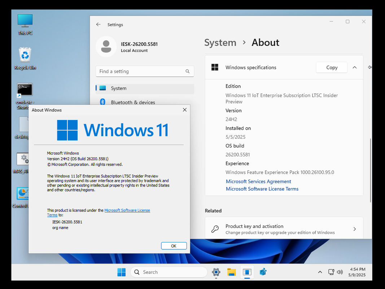Click OS build value 26200.5581

pos(238,155)
